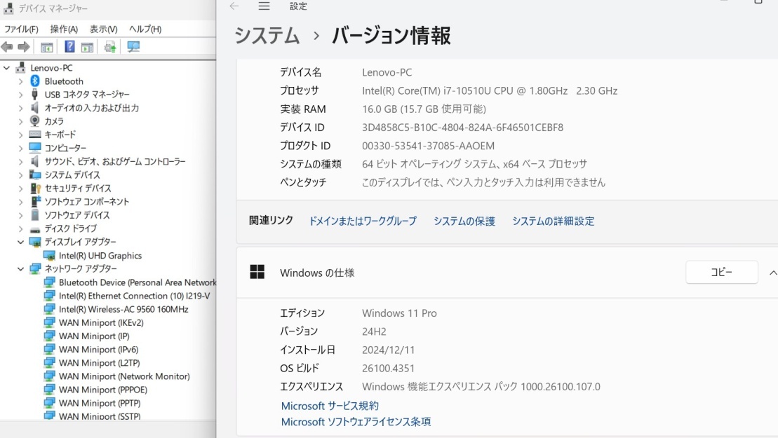This screenshot has width=778, height=438.
Task: Collapse the ディスプレイ アダプター category
Action: 20,242
